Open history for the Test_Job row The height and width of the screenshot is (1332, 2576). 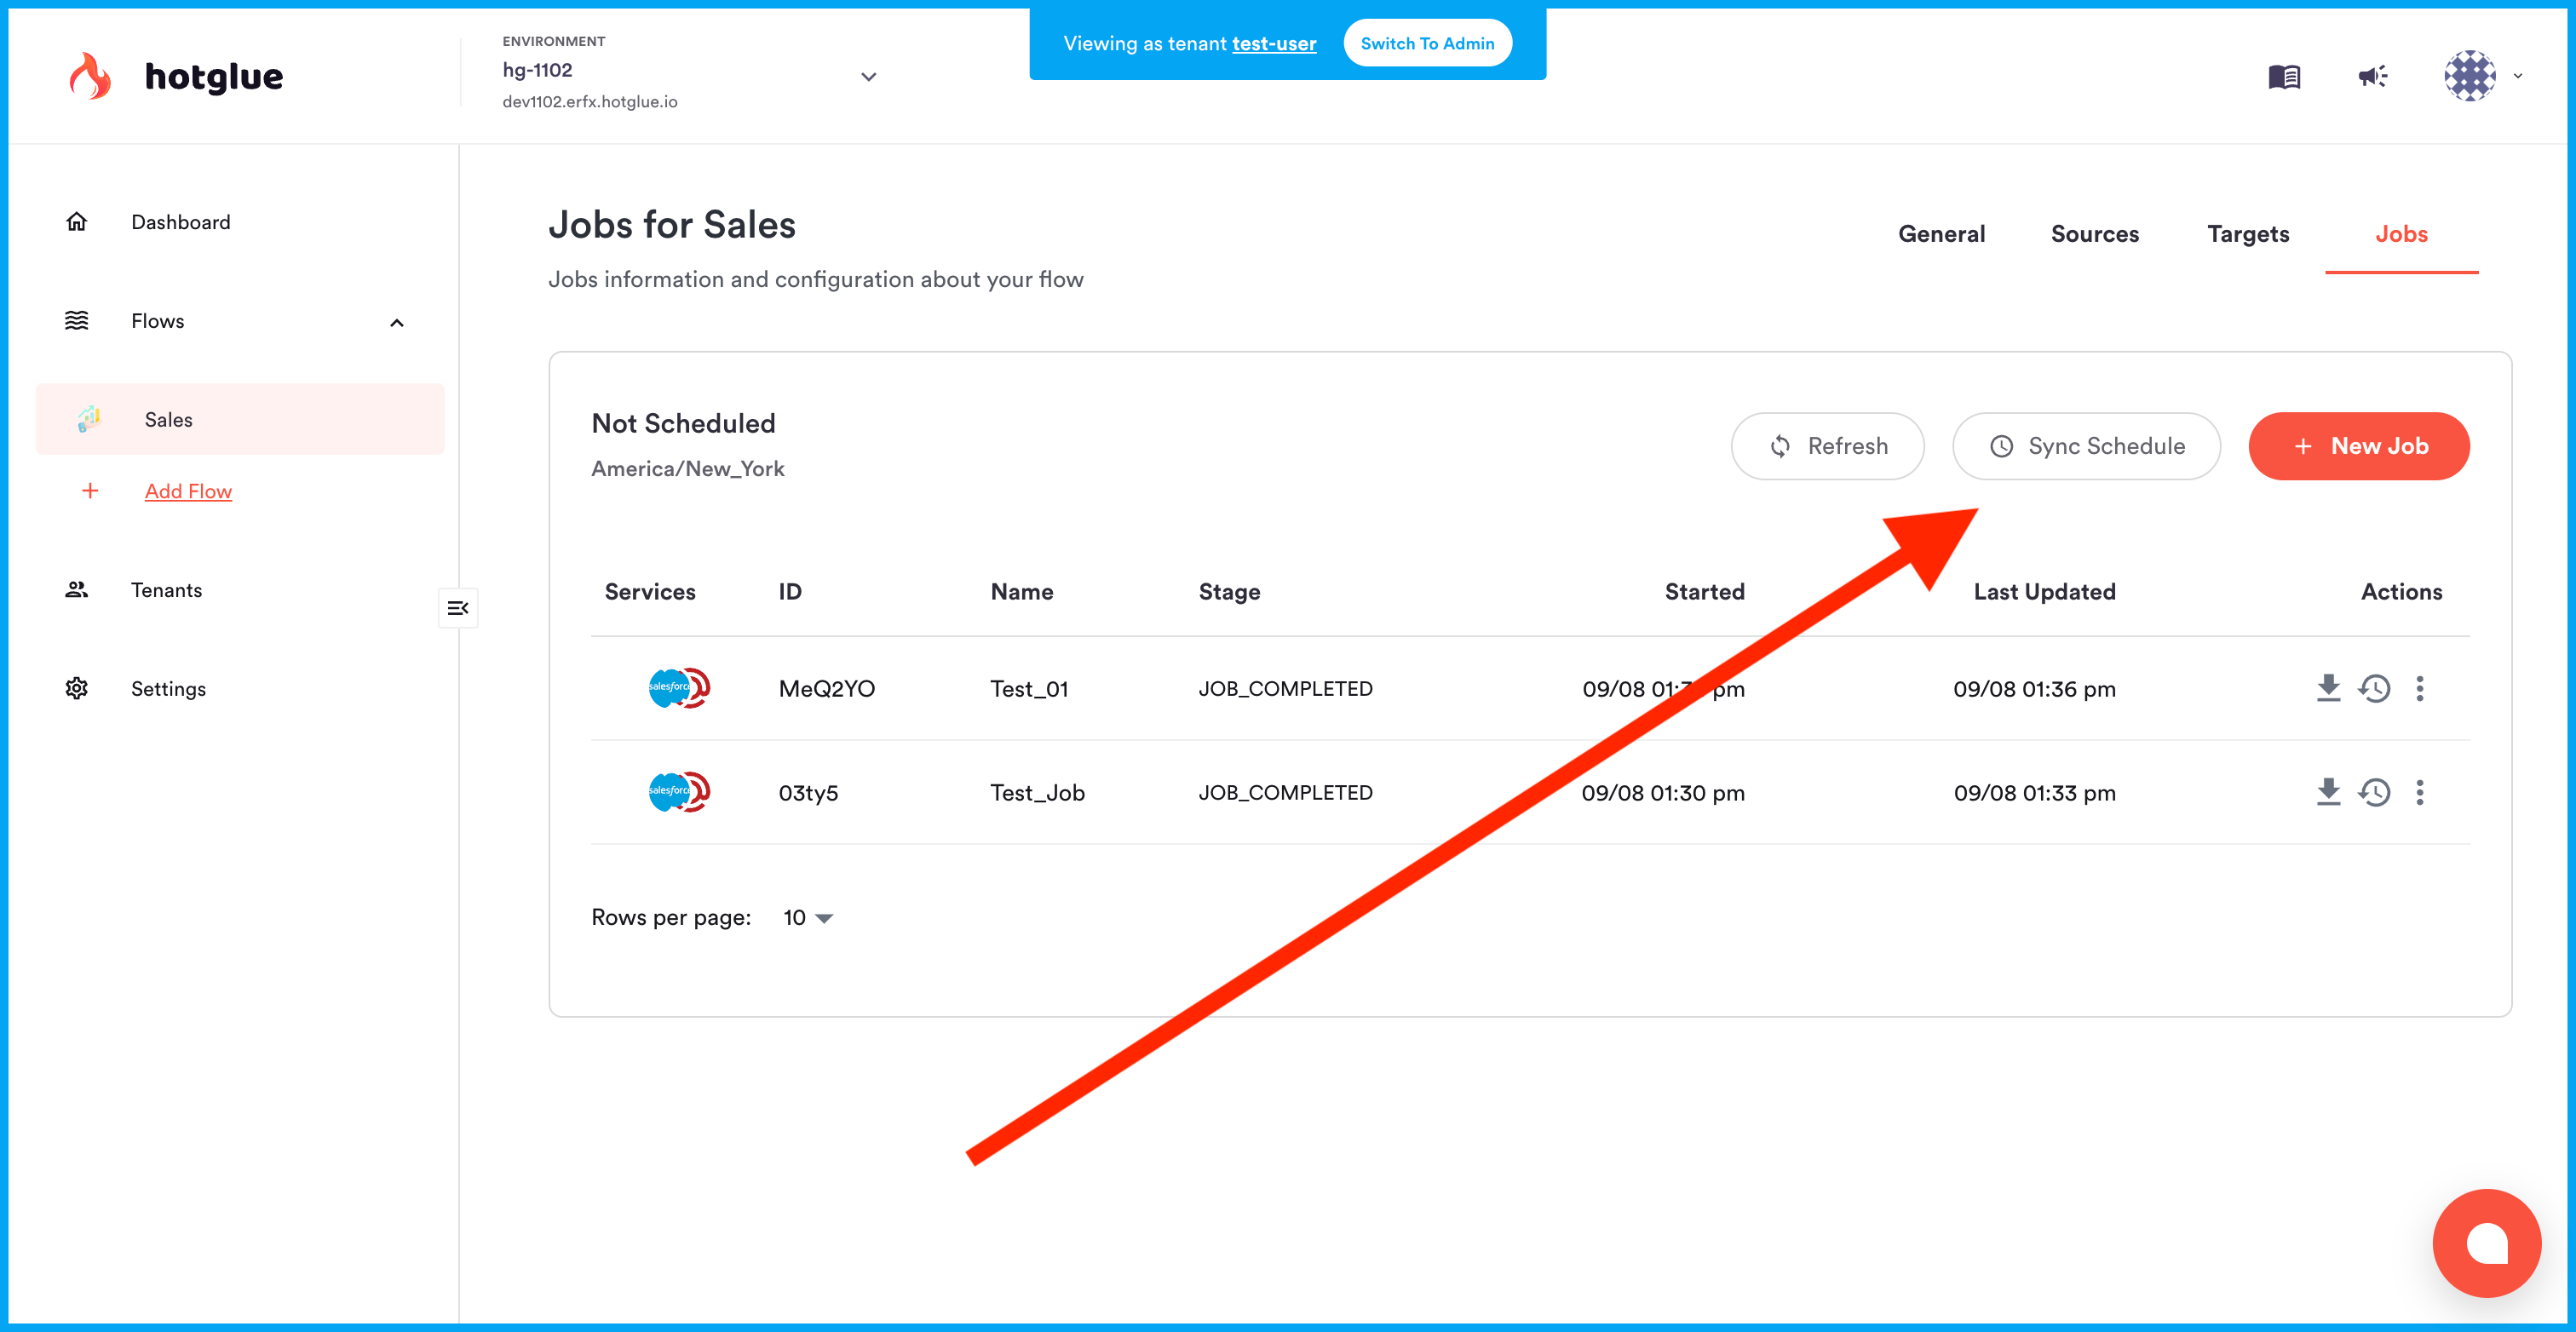pos(2374,792)
